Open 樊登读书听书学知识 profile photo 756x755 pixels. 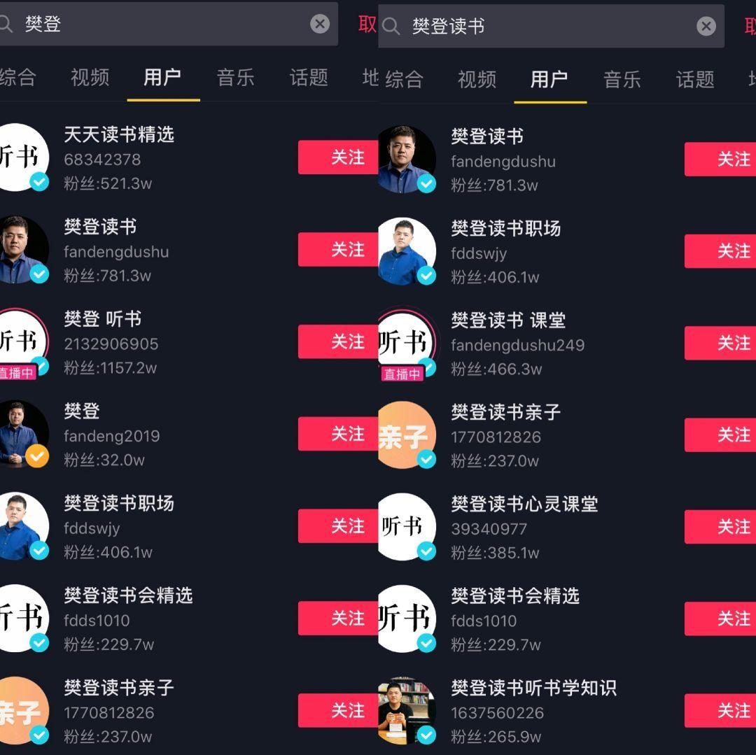[407, 711]
